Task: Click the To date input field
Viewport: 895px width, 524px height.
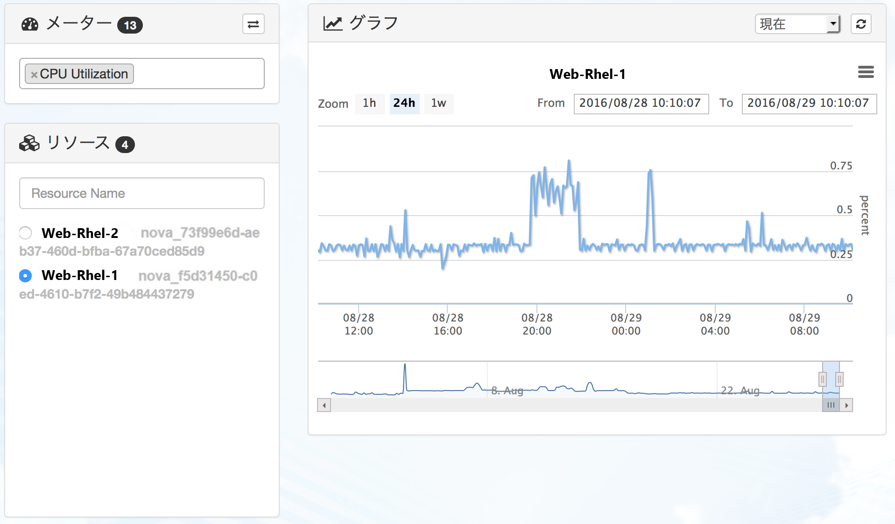Action: pos(809,103)
